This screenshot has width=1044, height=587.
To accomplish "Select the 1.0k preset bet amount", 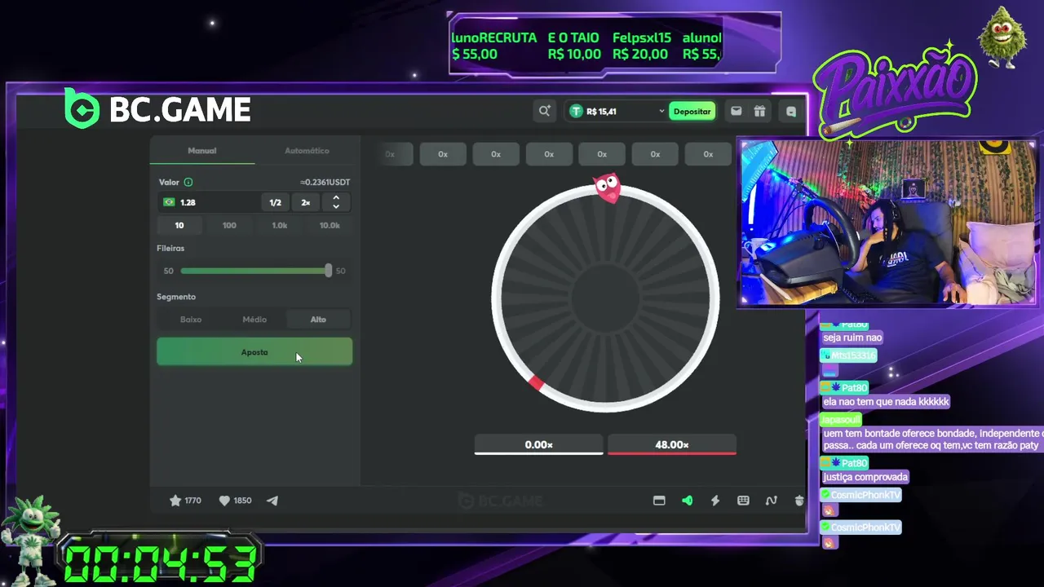I will tap(280, 226).
